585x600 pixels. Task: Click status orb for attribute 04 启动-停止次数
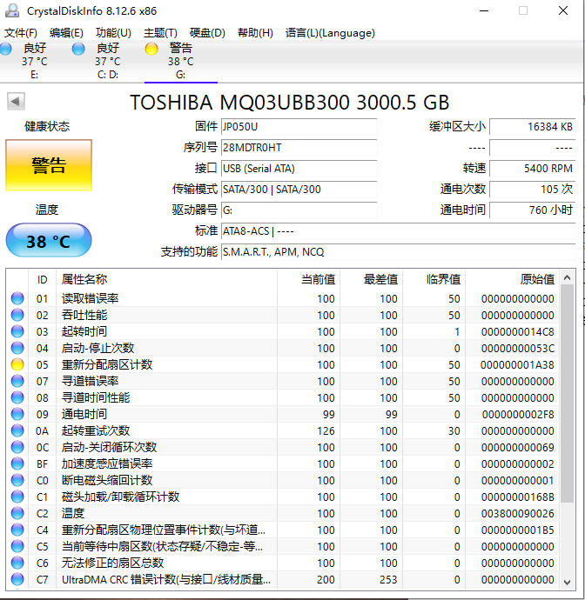point(17,348)
